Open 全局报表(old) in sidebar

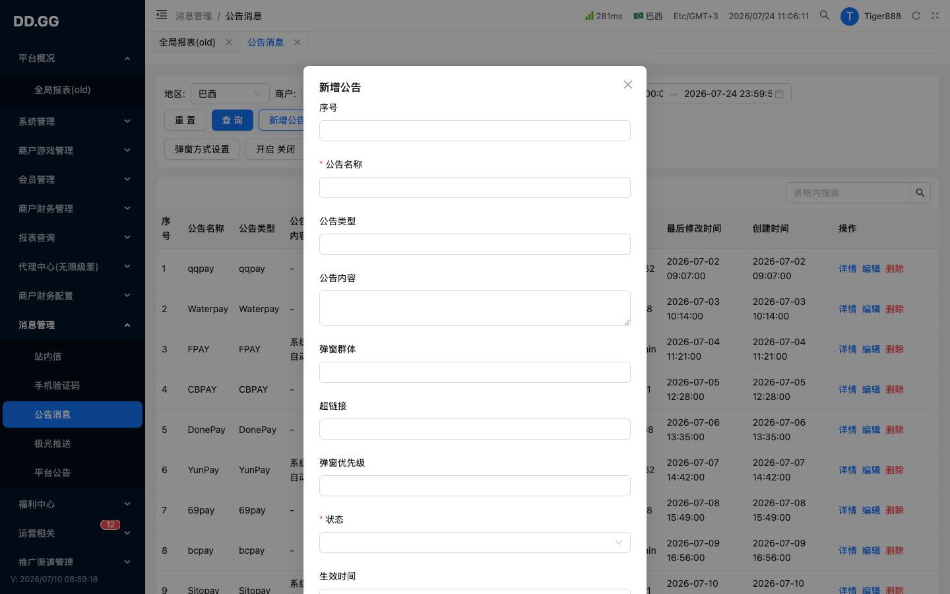click(73, 90)
